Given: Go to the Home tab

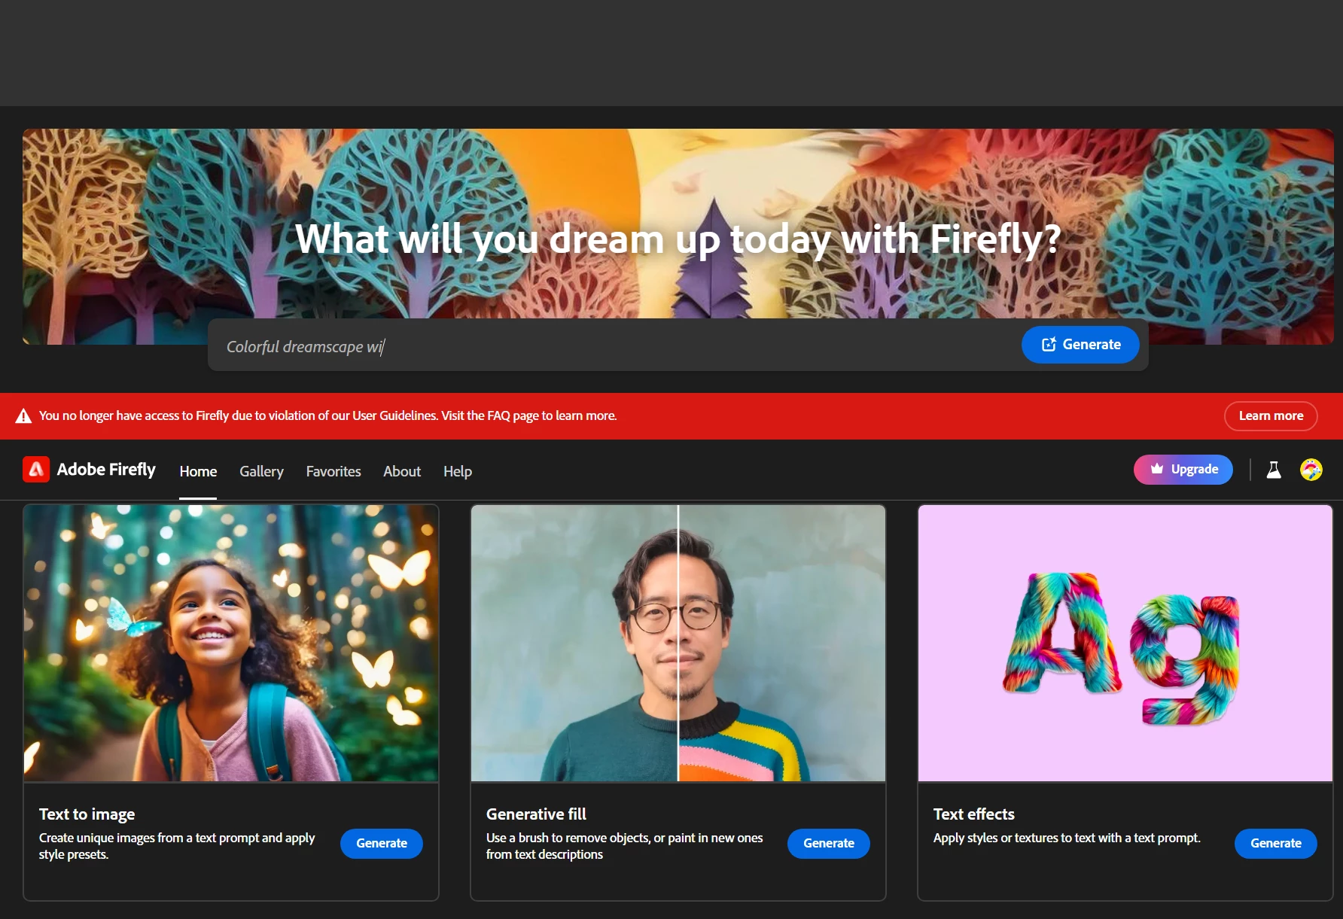Looking at the screenshot, I should pyautogui.click(x=198, y=471).
